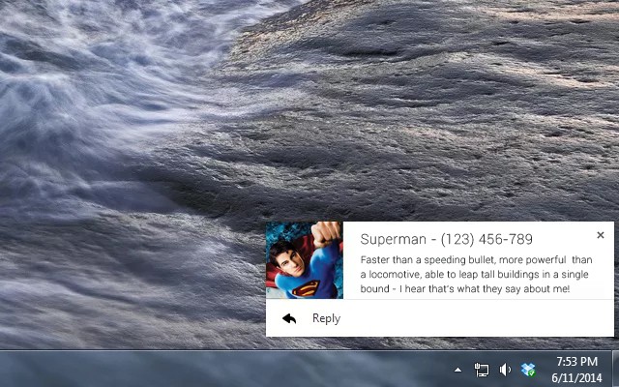This screenshot has height=387, width=619.
Task: Open the Dropbox tray icon
Action: pyautogui.click(x=528, y=370)
